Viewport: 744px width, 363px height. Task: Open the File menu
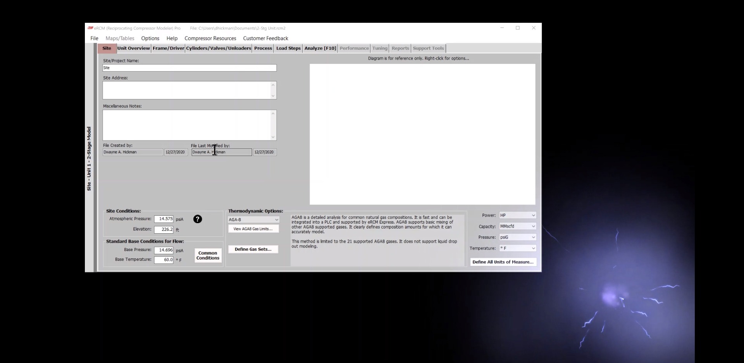[94, 38]
